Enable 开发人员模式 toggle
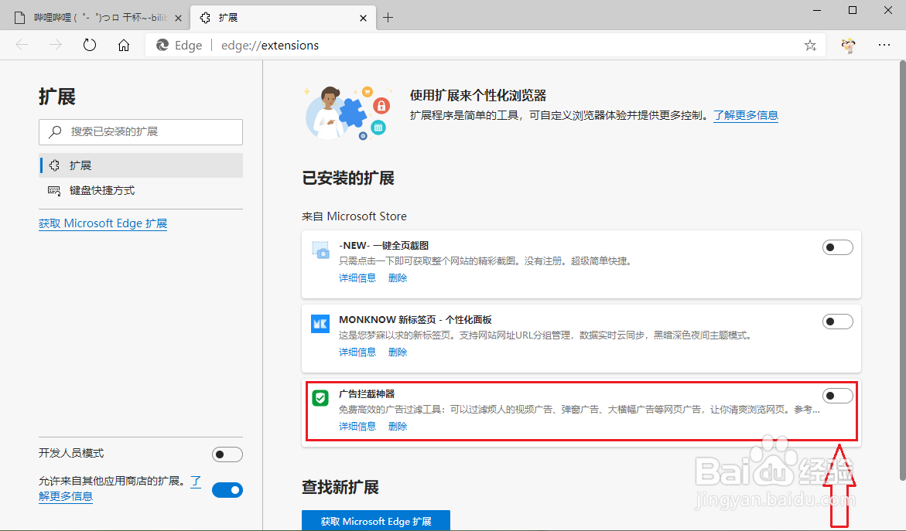The height and width of the screenshot is (531, 906). click(227, 454)
